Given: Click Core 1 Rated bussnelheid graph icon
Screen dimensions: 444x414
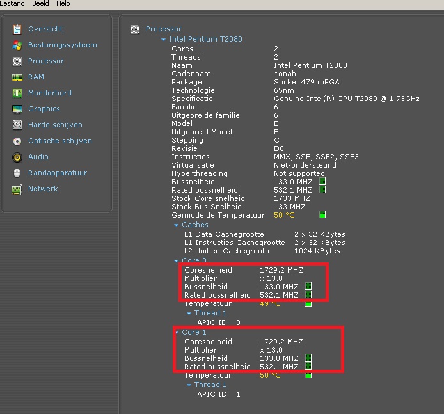Looking at the screenshot, I should coord(308,366).
